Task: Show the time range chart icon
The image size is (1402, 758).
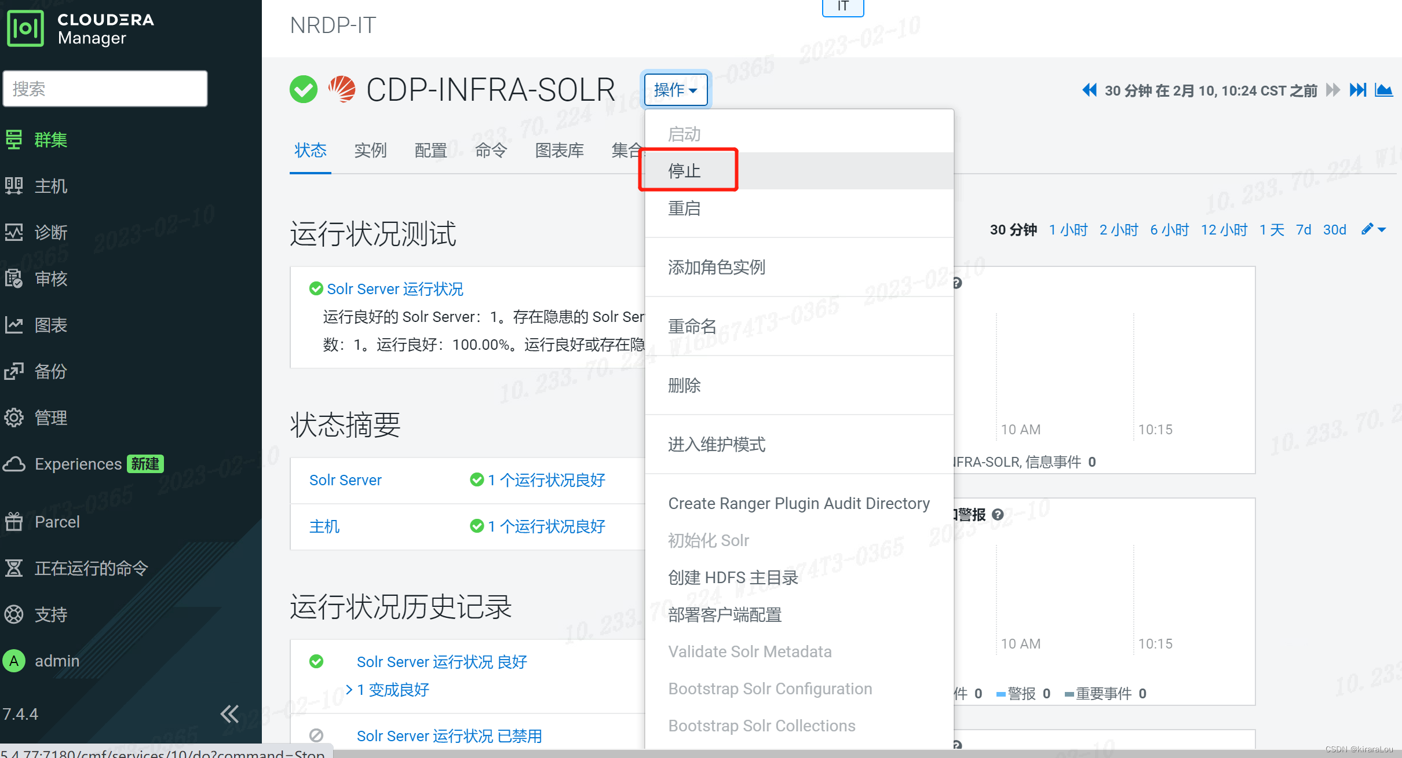Action: (1383, 90)
